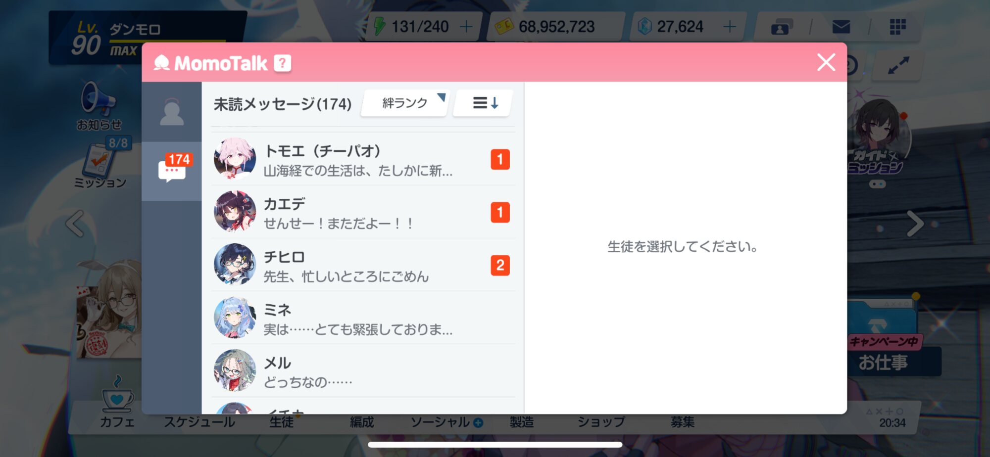Open the conversation with トモエ（チーパオ）
Screen dimensions: 990x457
pyautogui.click(x=363, y=159)
